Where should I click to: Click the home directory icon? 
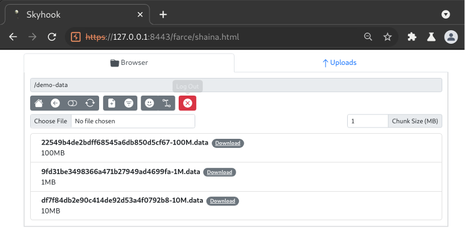click(x=39, y=103)
